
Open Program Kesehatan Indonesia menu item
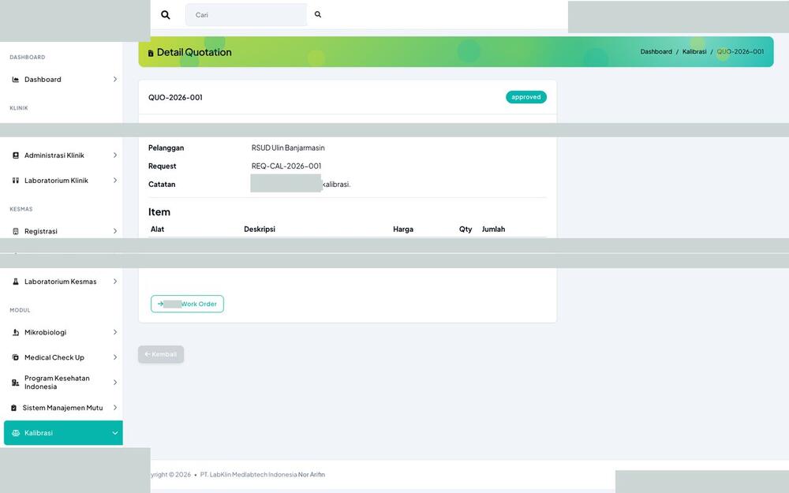click(63, 383)
